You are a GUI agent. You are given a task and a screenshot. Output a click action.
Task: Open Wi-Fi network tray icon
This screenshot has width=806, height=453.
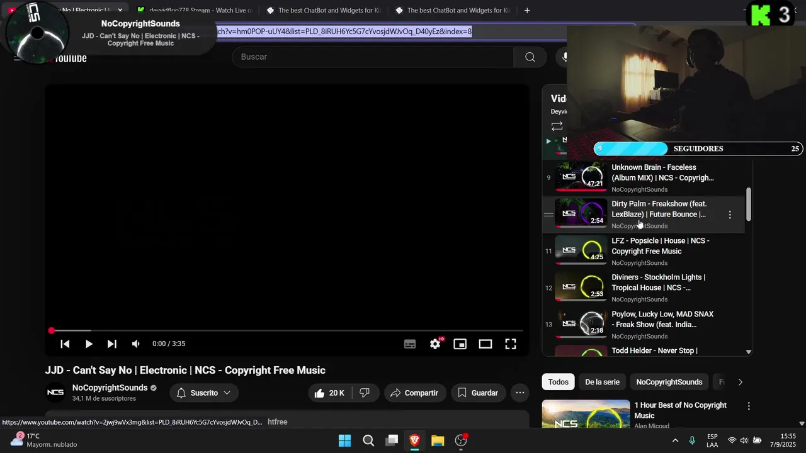pos(732,440)
